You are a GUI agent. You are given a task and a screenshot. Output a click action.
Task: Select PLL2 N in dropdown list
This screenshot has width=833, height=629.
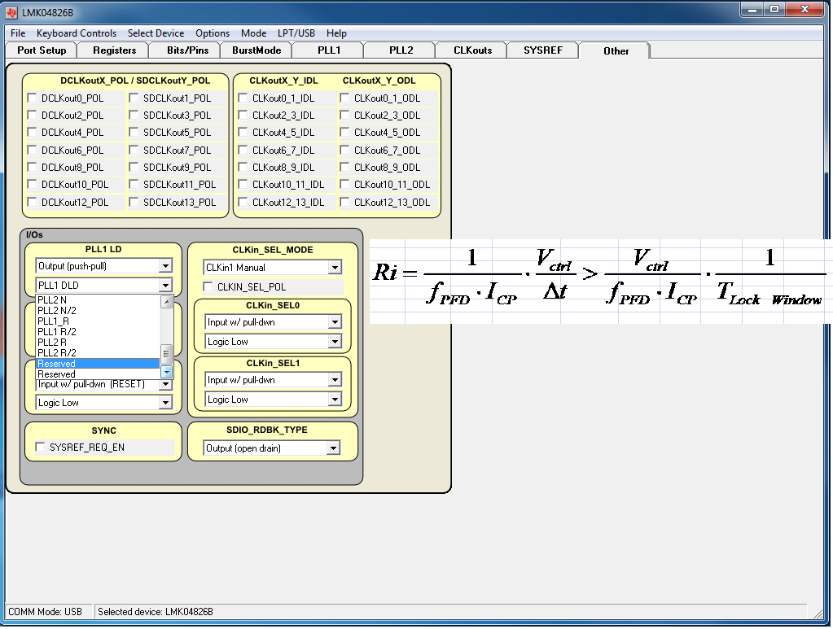(x=98, y=300)
